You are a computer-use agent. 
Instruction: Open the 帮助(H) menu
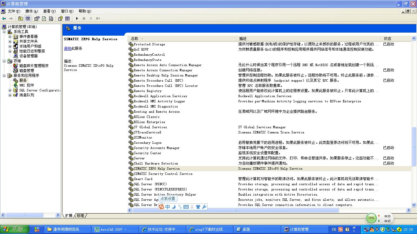pos(85,11)
